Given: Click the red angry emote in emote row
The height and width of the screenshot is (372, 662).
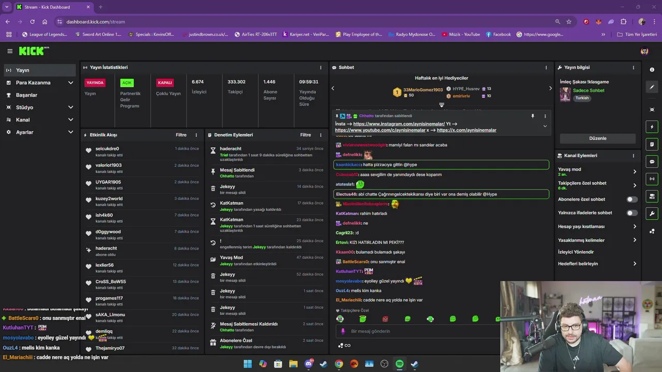Looking at the screenshot, I should coord(385,319).
